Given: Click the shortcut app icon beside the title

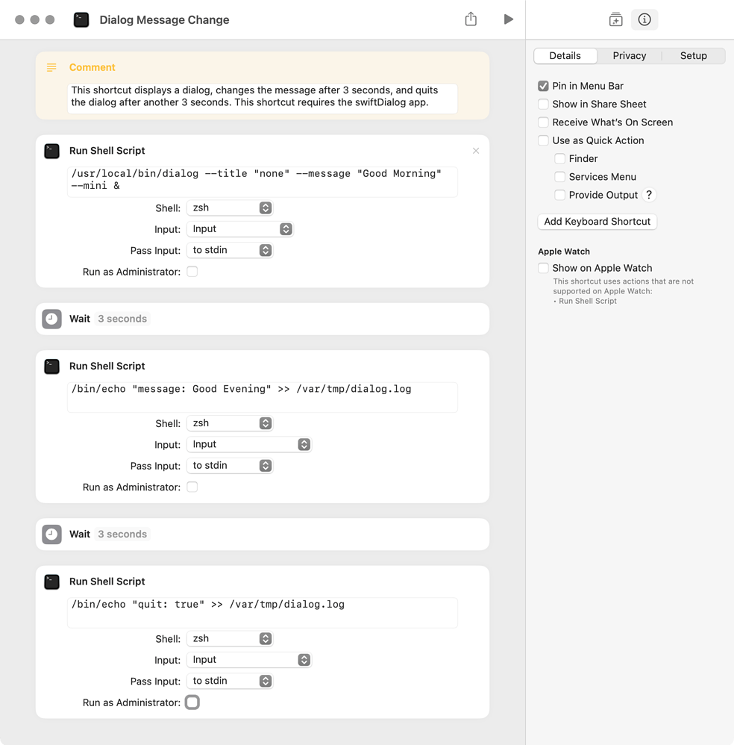Looking at the screenshot, I should pos(81,19).
